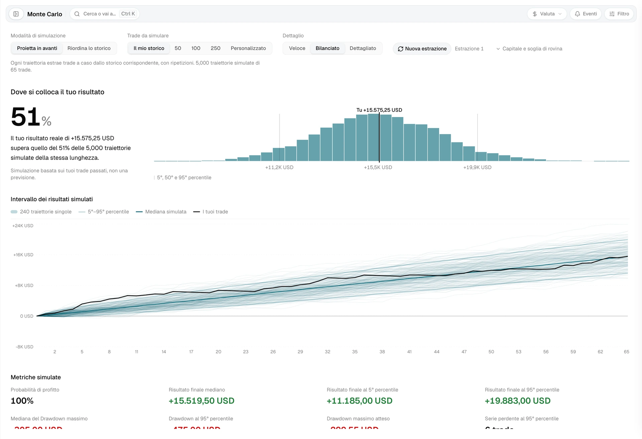Image resolution: width=642 pixels, height=439 pixels.
Task: Choose 250 trades to simulate
Action: point(215,48)
